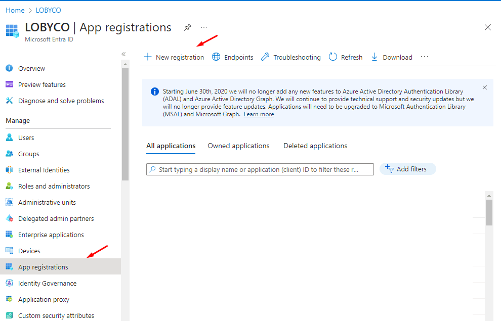Click the Download arrow icon

coord(374,57)
